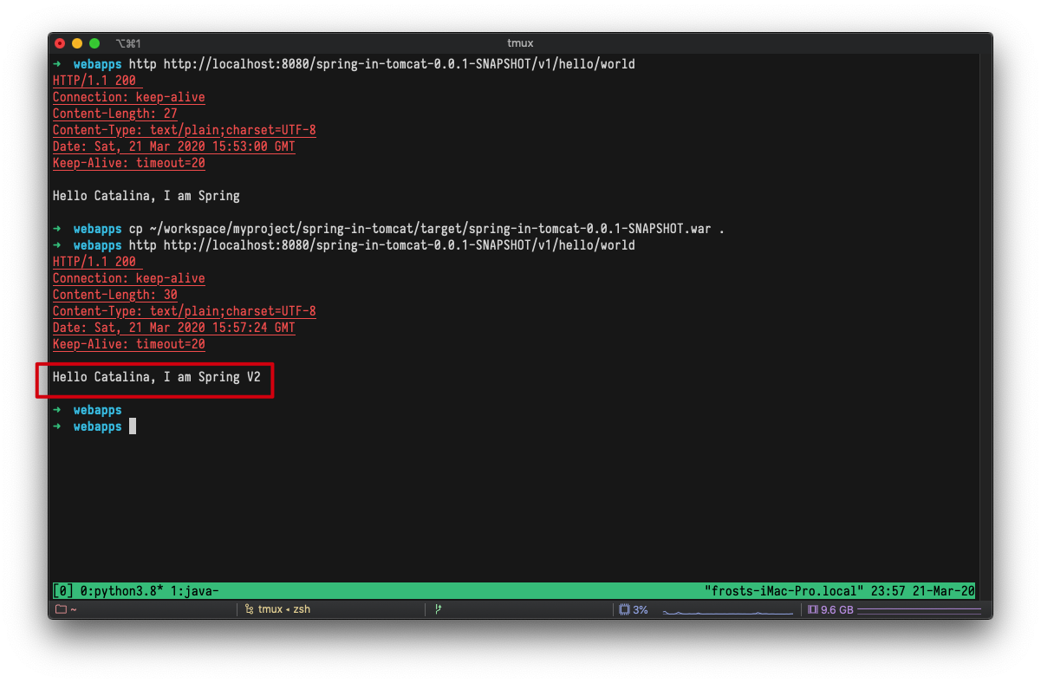Click the first "Hello Catalina, I am Spring" output
Screen dimensions: 1041x683
coord(146,196)
